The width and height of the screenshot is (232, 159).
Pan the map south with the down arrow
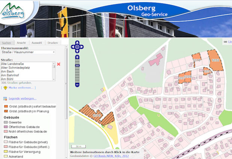[77, 51]
